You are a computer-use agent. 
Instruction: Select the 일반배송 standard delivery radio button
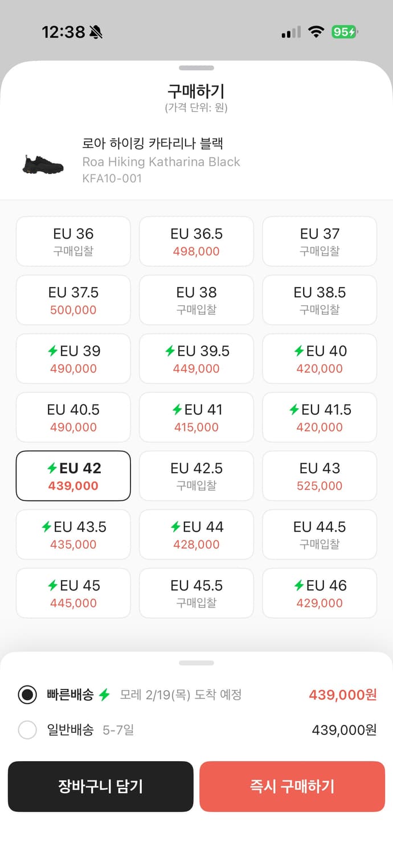coord(27,730)
